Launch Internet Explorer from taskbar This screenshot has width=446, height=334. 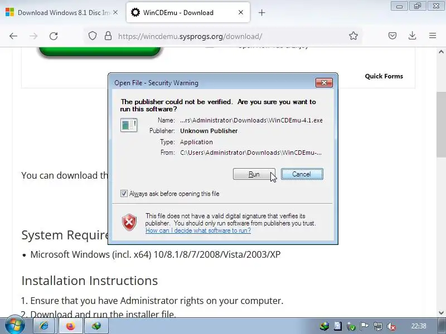pyautogui.click(x=44, y=326)
